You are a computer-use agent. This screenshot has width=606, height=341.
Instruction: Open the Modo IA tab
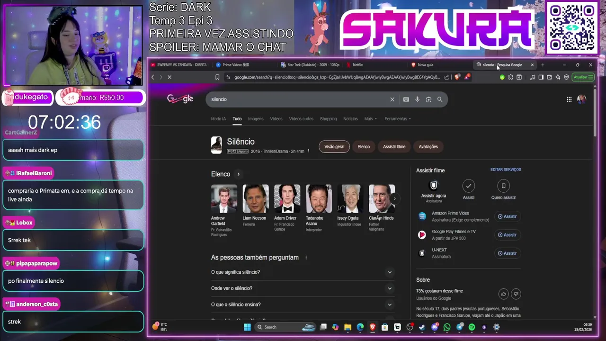tap(218, 119)
